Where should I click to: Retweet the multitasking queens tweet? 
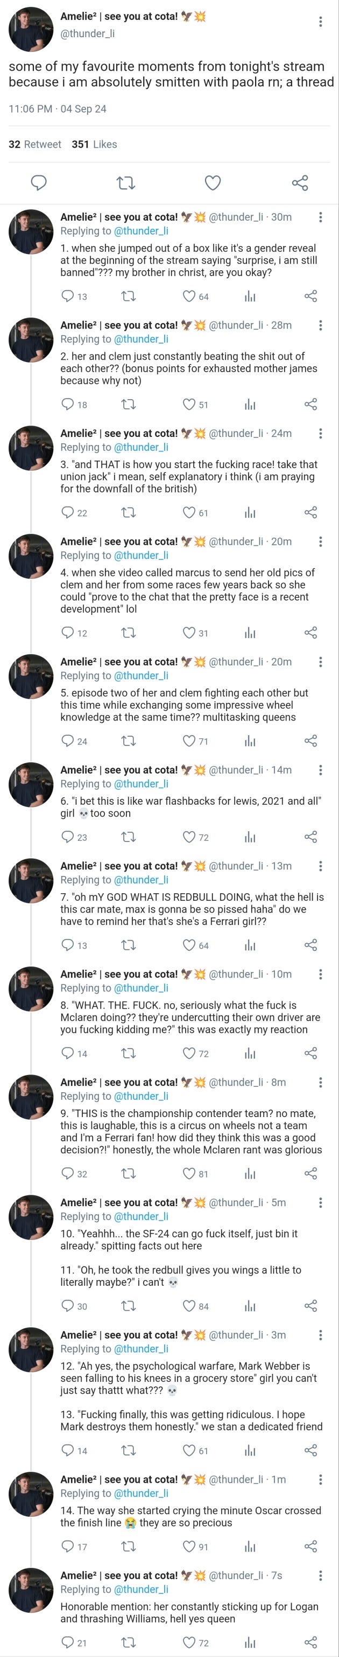point(129,741)
